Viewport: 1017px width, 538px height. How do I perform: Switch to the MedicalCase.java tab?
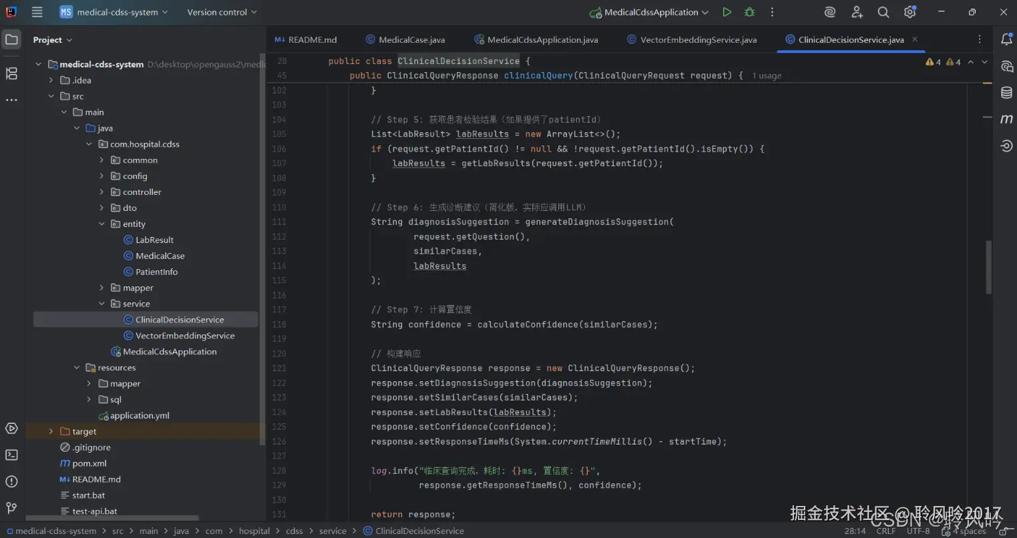click(406, 40)
